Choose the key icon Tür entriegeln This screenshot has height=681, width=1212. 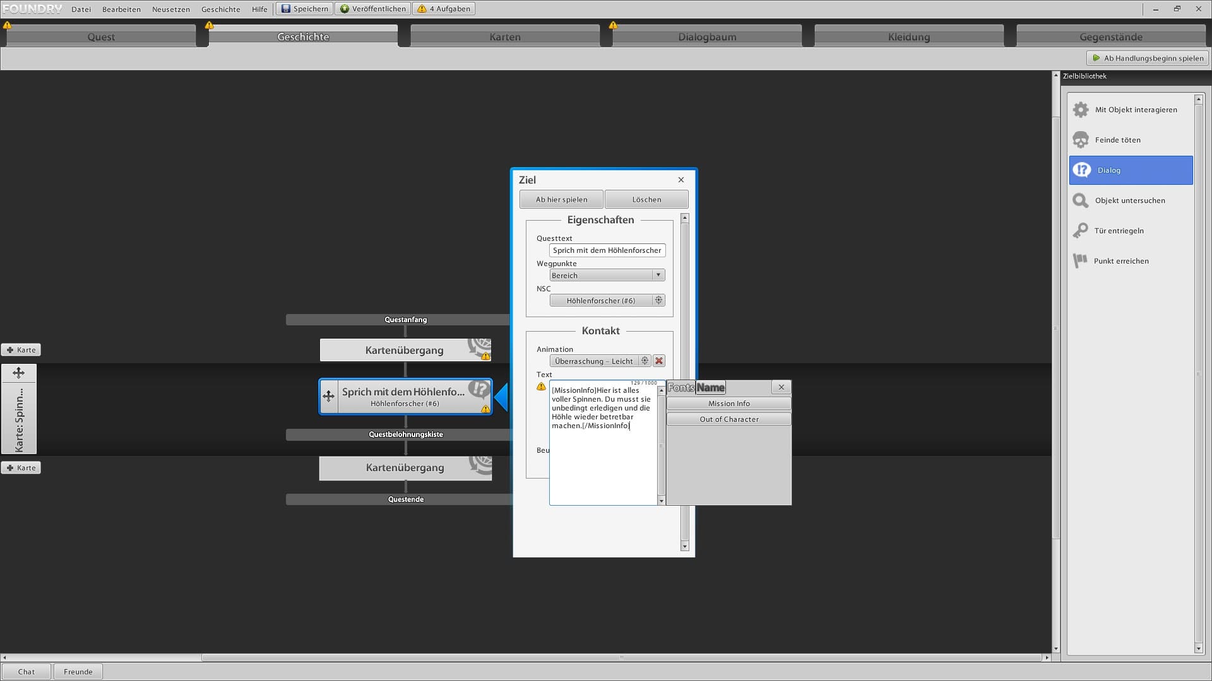point(1081,231)
